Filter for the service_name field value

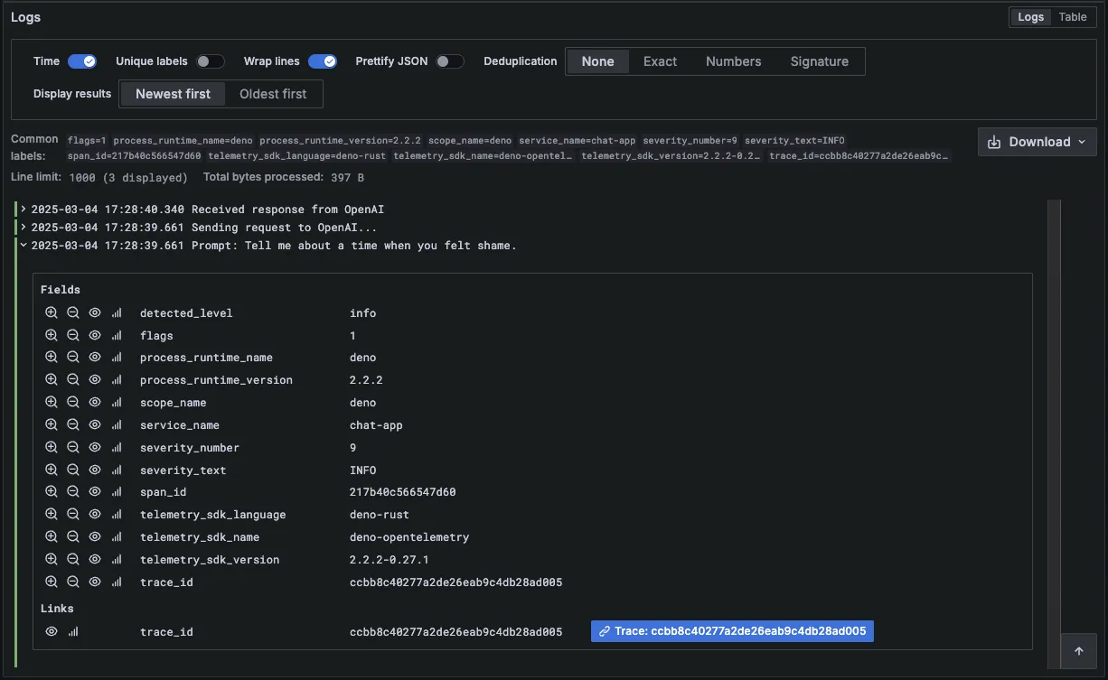click(52, 424)
